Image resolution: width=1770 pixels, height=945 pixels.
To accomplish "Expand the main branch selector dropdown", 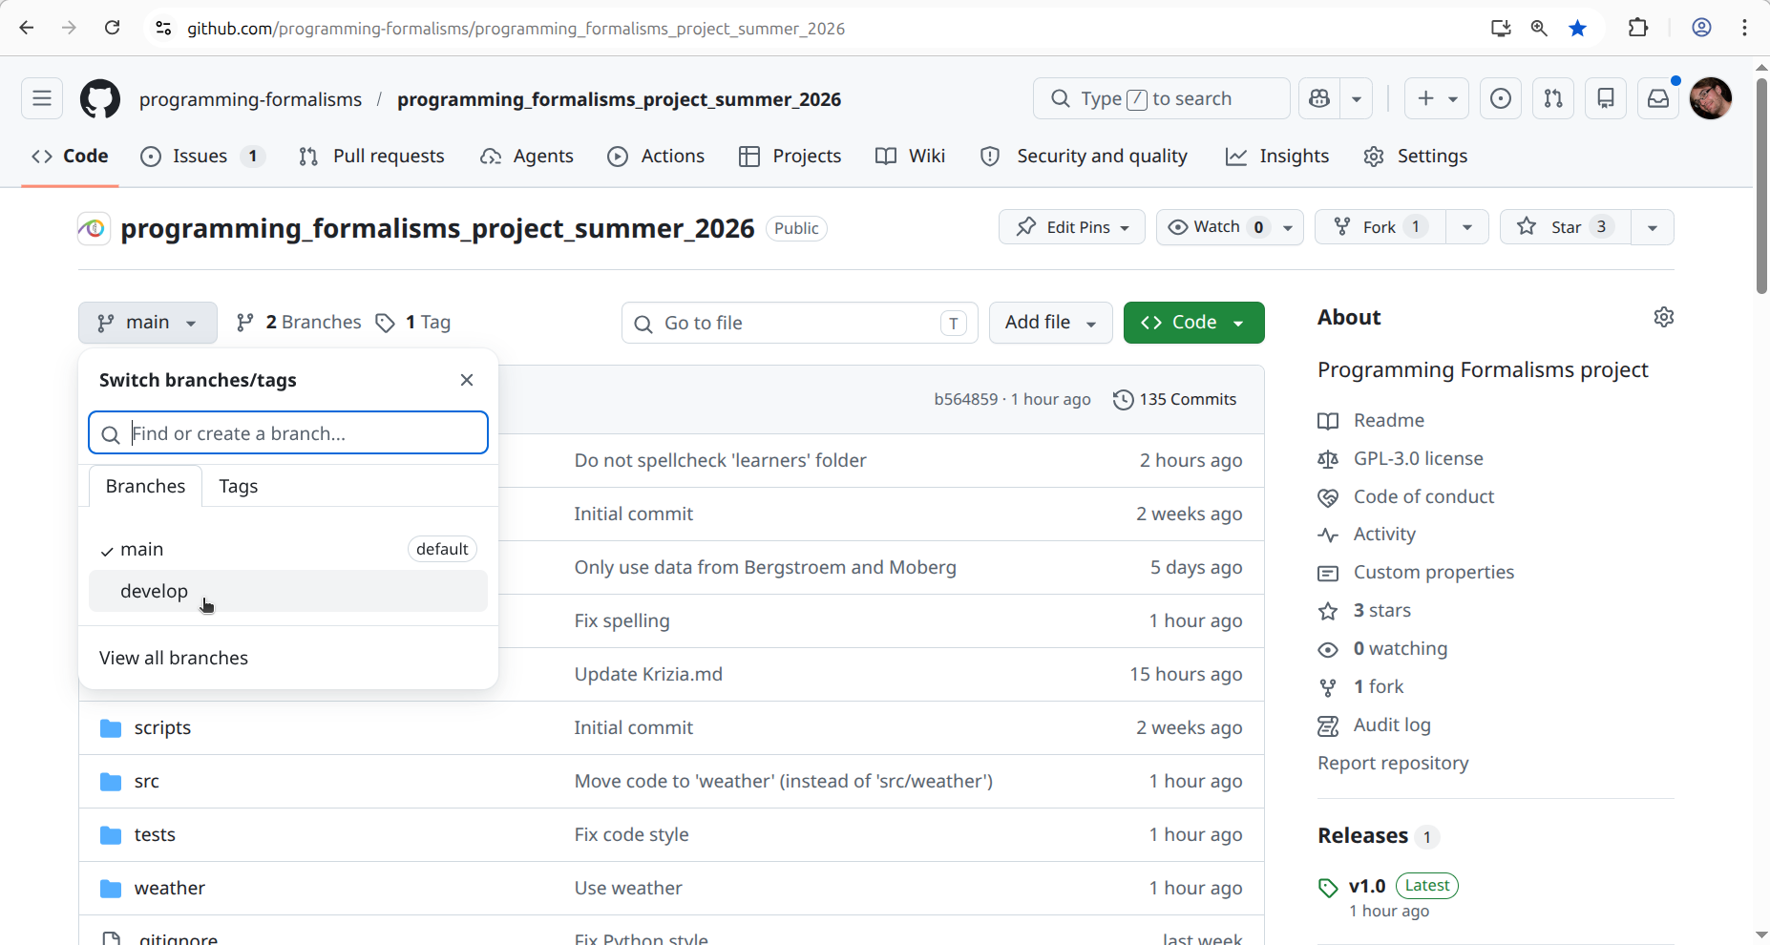I will pyautogui.click(x=148, y=323).
